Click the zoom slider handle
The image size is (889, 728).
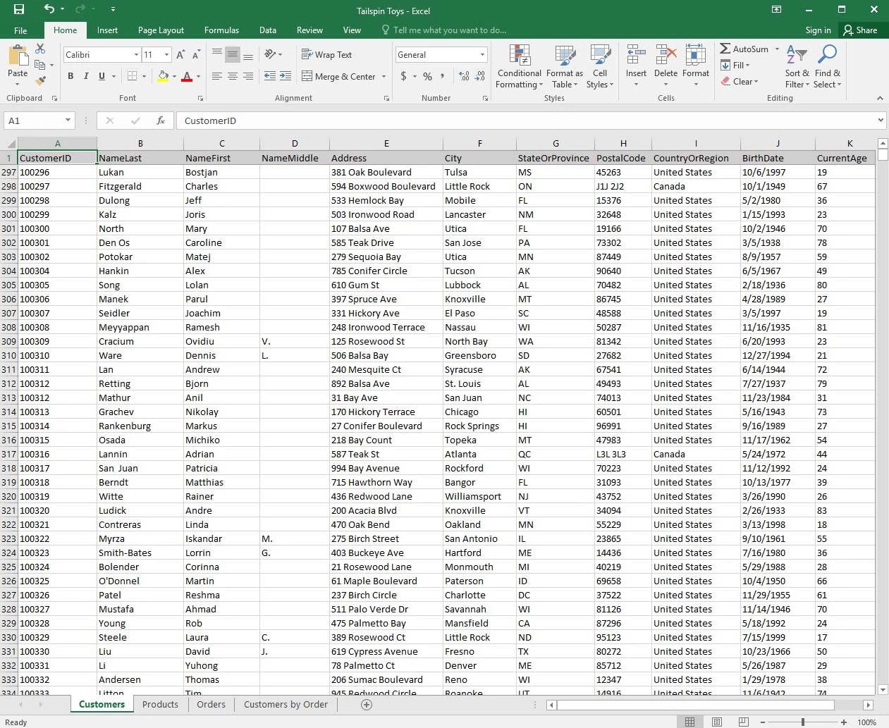[x=803, y=722]
